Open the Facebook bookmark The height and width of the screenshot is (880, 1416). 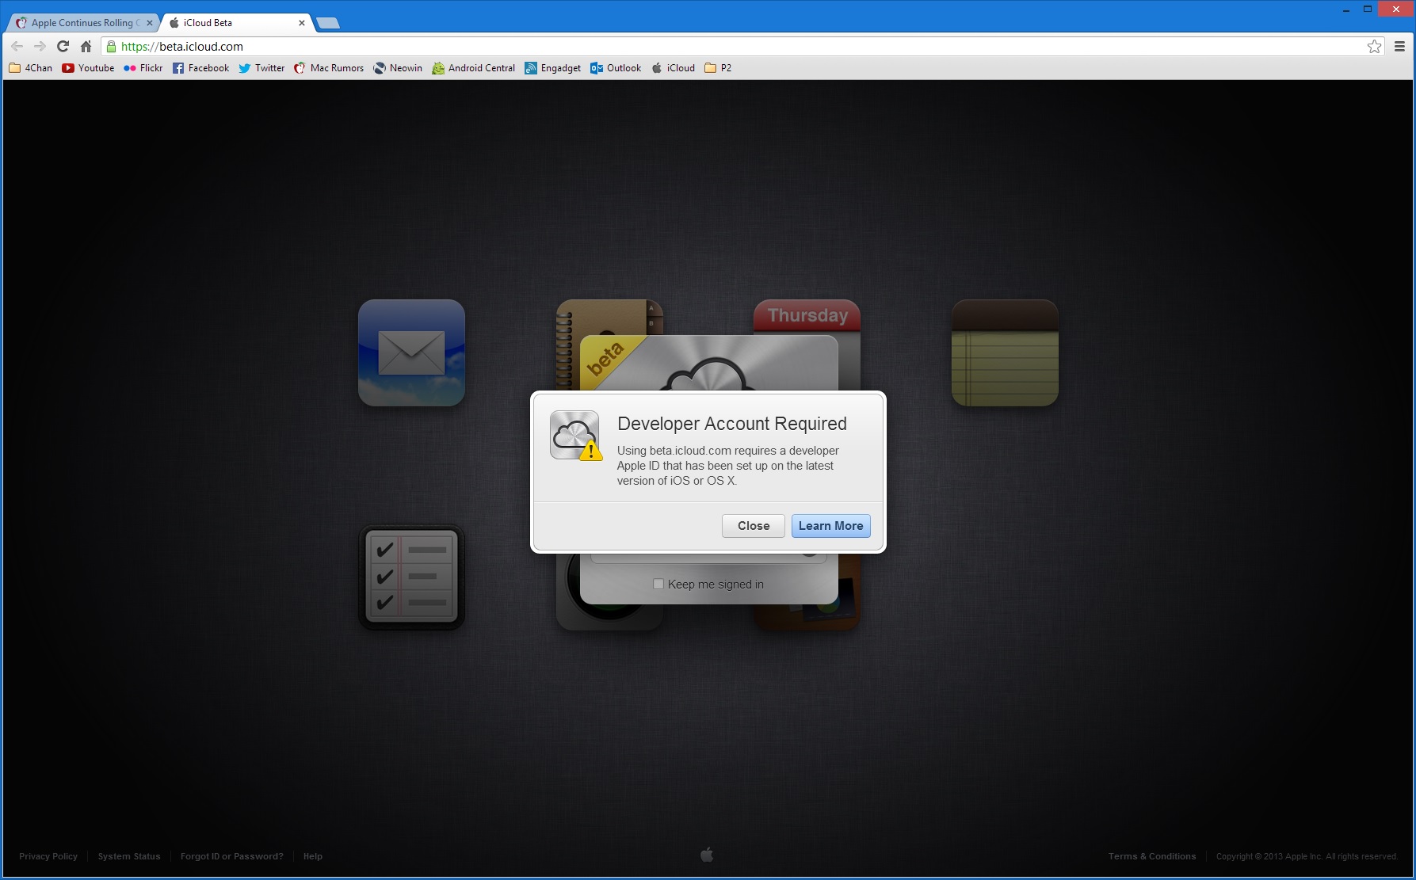point(200,68)
